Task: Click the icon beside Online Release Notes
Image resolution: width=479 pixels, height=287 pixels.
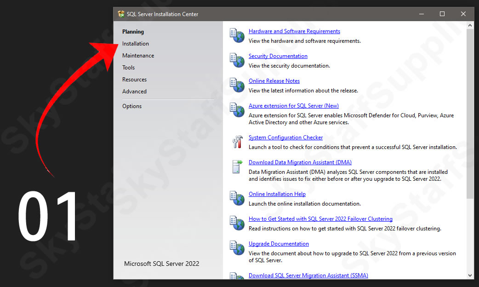Action: [237, 85]
